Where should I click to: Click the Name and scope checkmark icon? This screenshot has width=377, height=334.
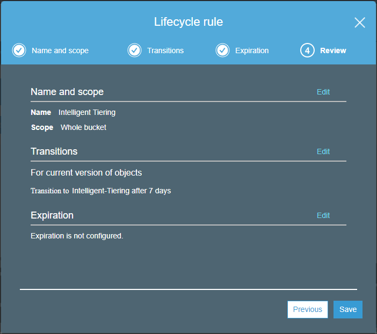[x=19, y=50]
